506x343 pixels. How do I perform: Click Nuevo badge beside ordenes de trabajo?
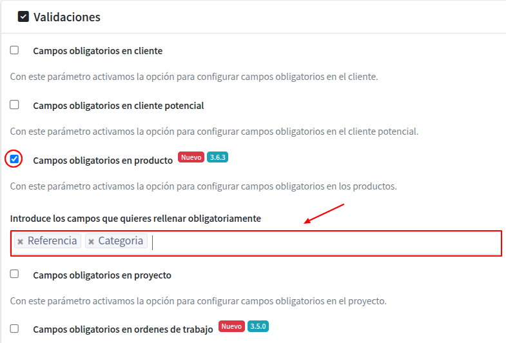click(x=231, y=327)
